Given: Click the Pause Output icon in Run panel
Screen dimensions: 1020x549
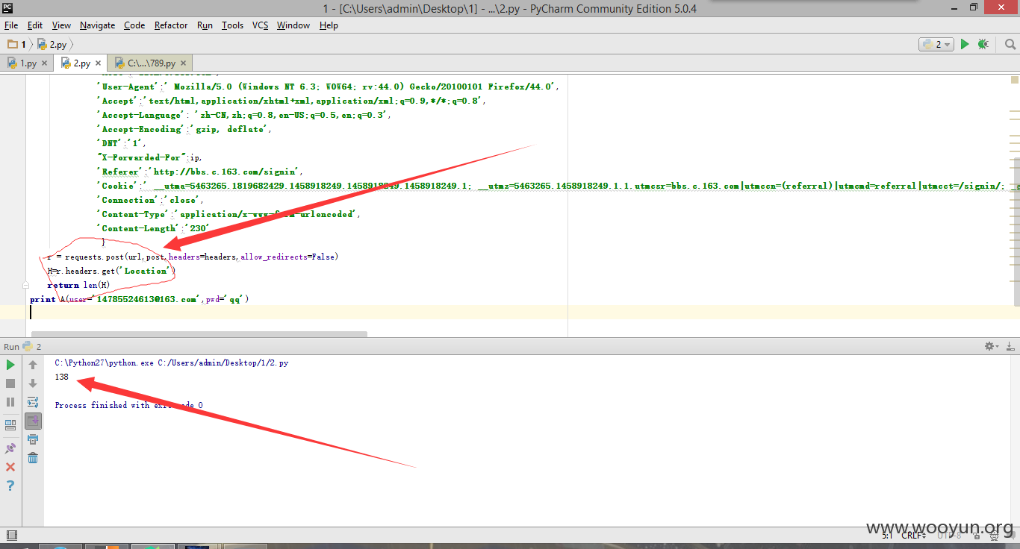Looking at the screenshot, I should (10, 402).
